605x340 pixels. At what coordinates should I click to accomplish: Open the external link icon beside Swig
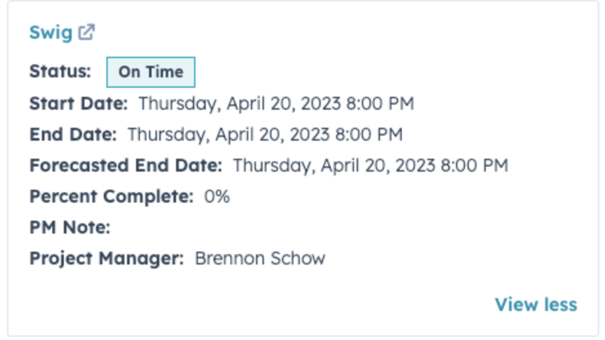pyautogui.click(x=86, y=32)
